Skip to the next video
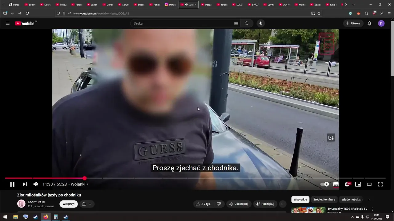Viewport: 394px width, 221px height. [25, 184]
